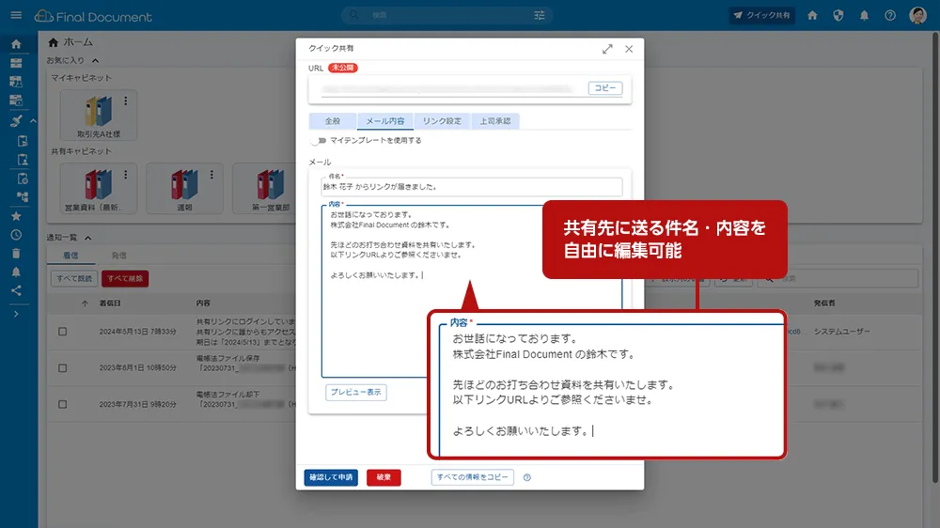
Task: Click the クイック共有 button in top bar
Action: point(762,16)
